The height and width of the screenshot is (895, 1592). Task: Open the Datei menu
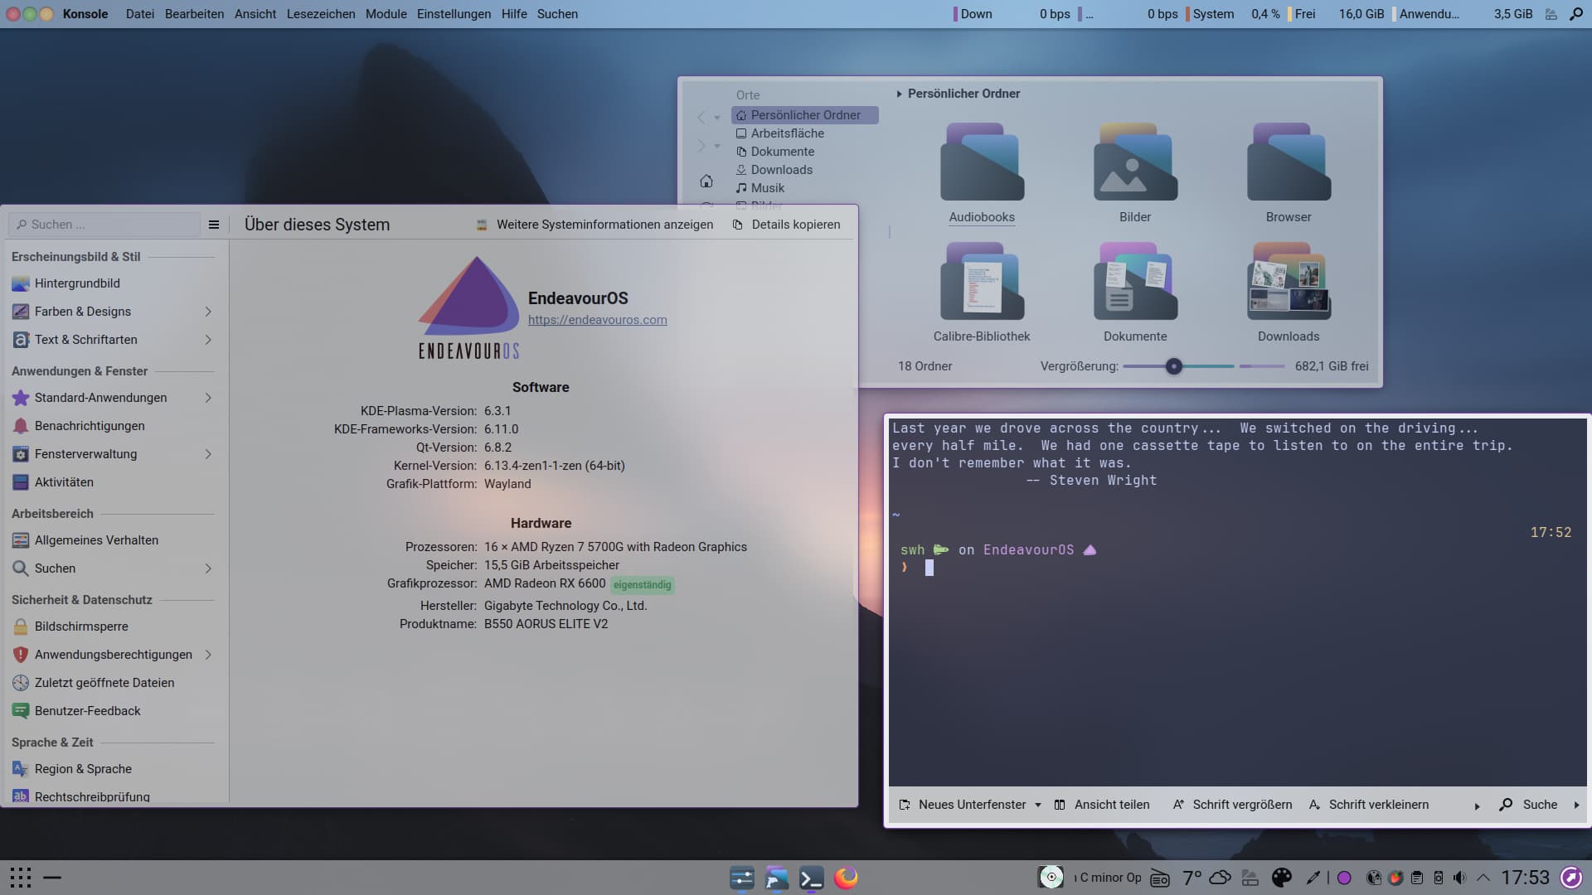click(x=140, y=14)
